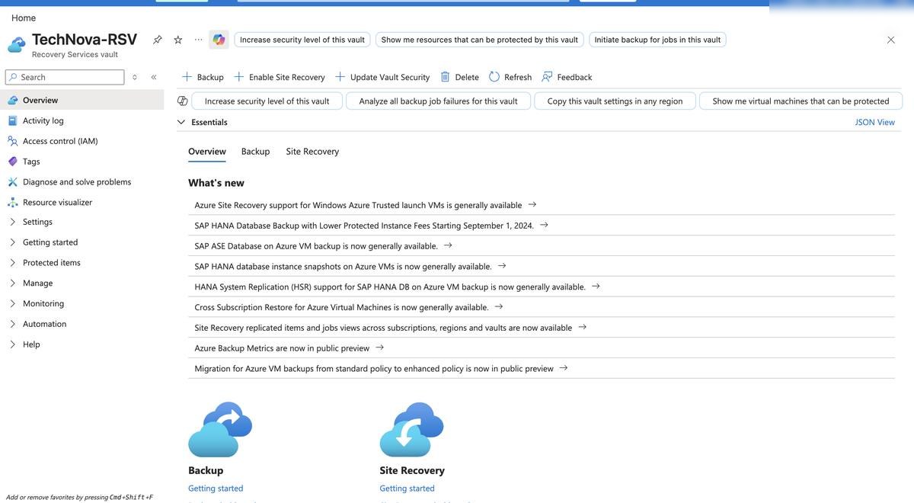Open the more options ellipsis menu
Screen dimensions: 914x503
click(x=199, y=40)
